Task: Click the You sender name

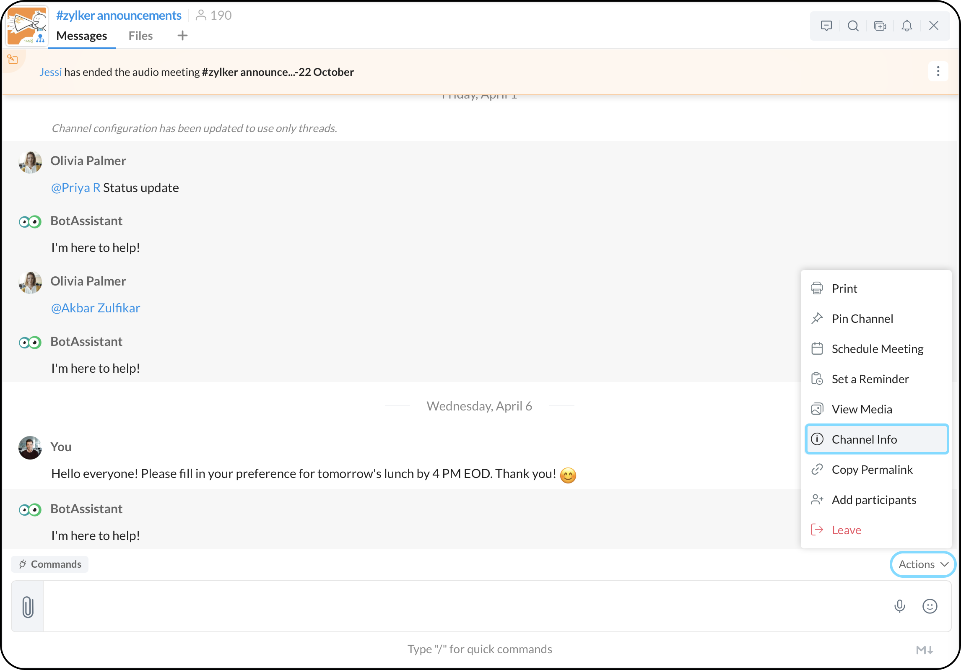Action: [61, 447]
